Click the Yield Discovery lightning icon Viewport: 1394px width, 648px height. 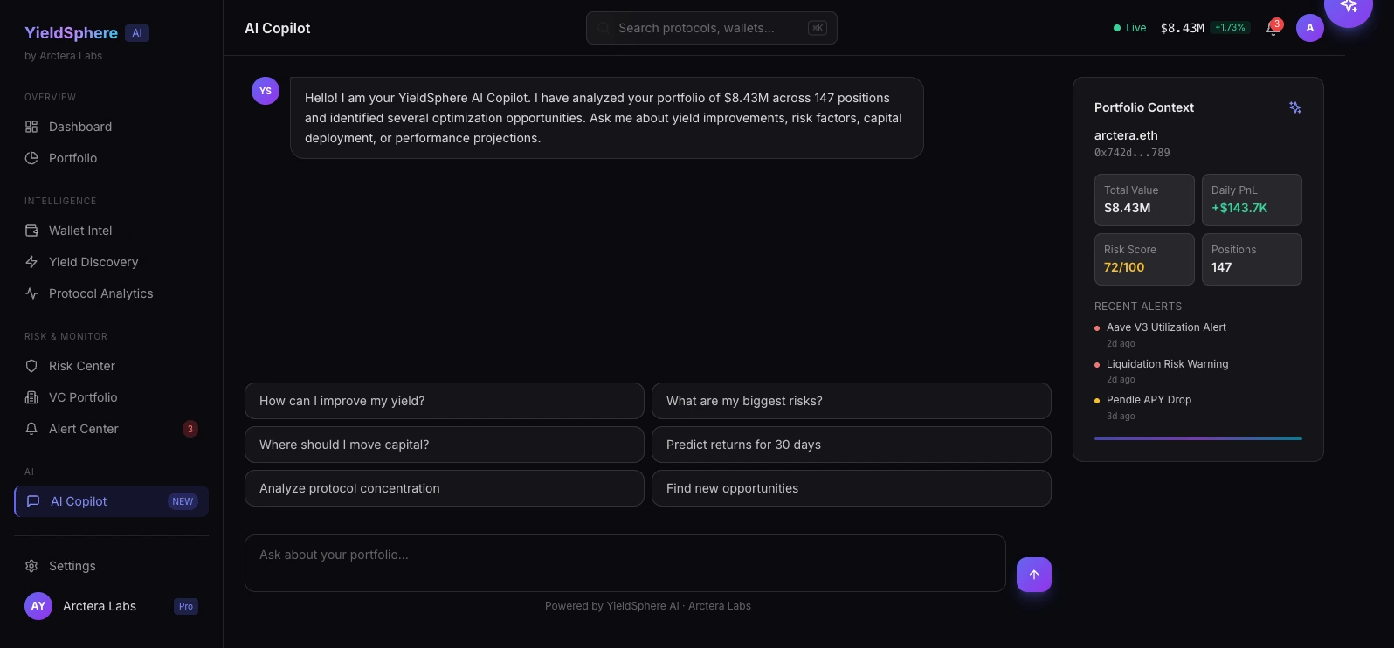click(x=31, y=262)
